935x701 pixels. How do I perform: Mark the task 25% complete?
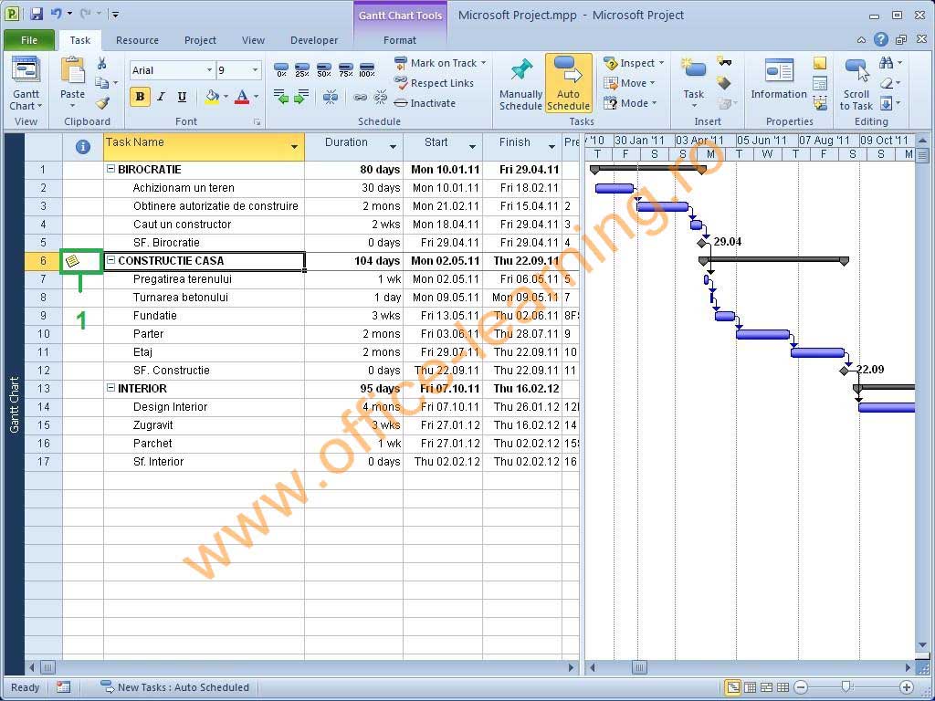coord(302,70)
